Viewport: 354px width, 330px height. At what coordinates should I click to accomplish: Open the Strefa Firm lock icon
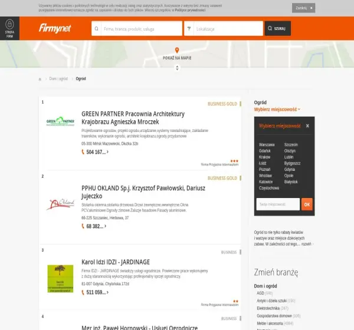pyautogui.click(x=9, y=24)
